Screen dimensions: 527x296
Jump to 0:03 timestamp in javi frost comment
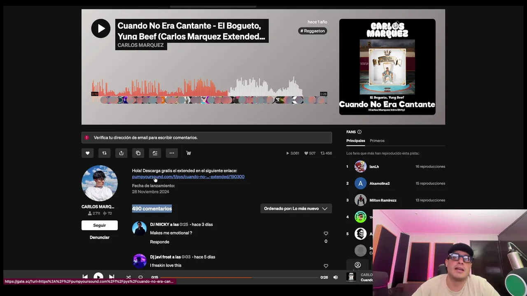(186, 257)
